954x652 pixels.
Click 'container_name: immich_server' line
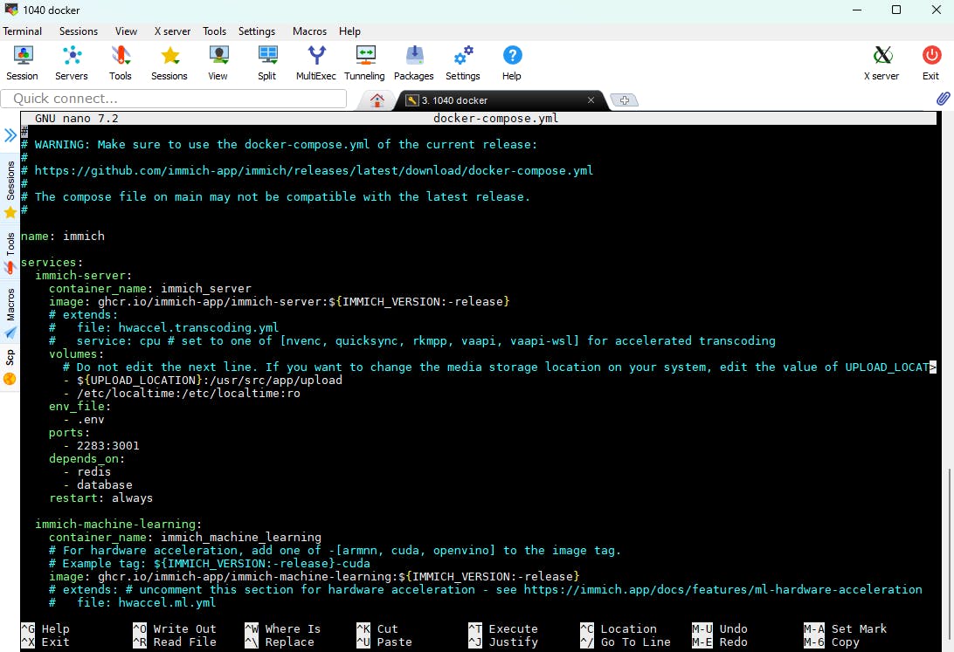pos(149,289)
